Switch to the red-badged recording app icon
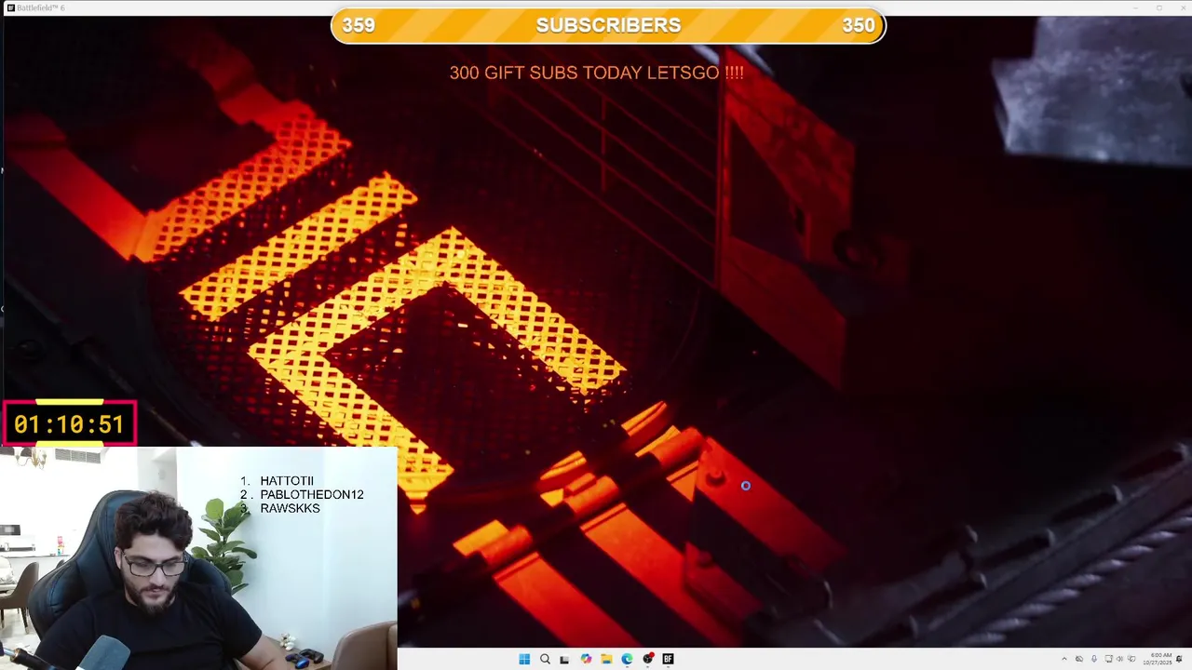 [648, 659]
